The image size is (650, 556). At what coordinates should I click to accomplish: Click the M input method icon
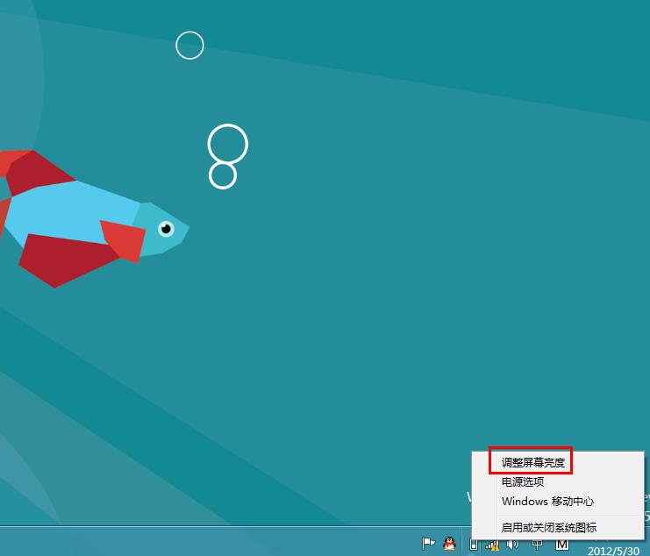tap(562, 545)
